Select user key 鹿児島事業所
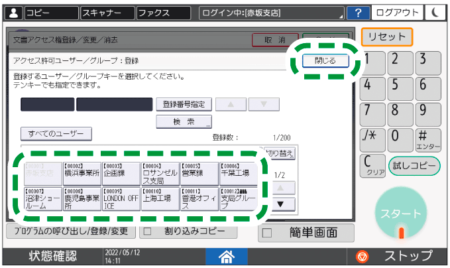The height and width of the screenshot is (268, 450). pos(82,199)
